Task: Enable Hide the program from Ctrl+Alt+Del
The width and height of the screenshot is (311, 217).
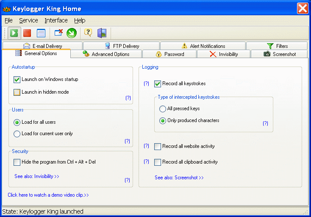Action: pos(17,162)
